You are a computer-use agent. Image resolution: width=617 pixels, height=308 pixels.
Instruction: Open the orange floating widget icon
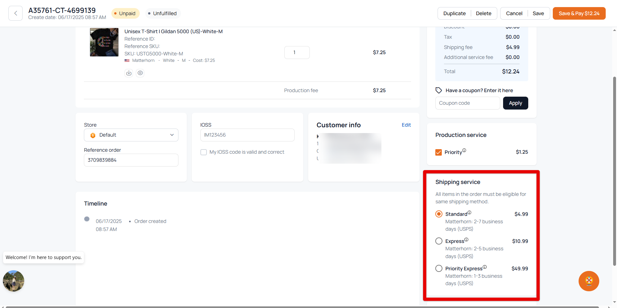point(589,281)
